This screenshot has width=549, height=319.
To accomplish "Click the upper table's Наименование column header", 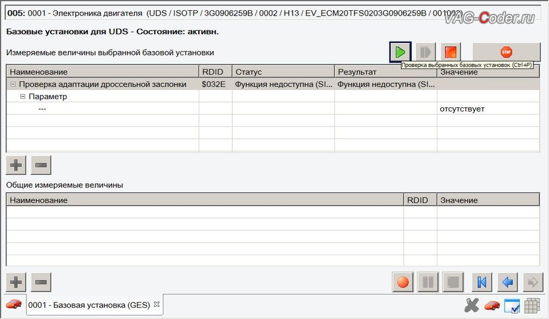I will point(103,72).
